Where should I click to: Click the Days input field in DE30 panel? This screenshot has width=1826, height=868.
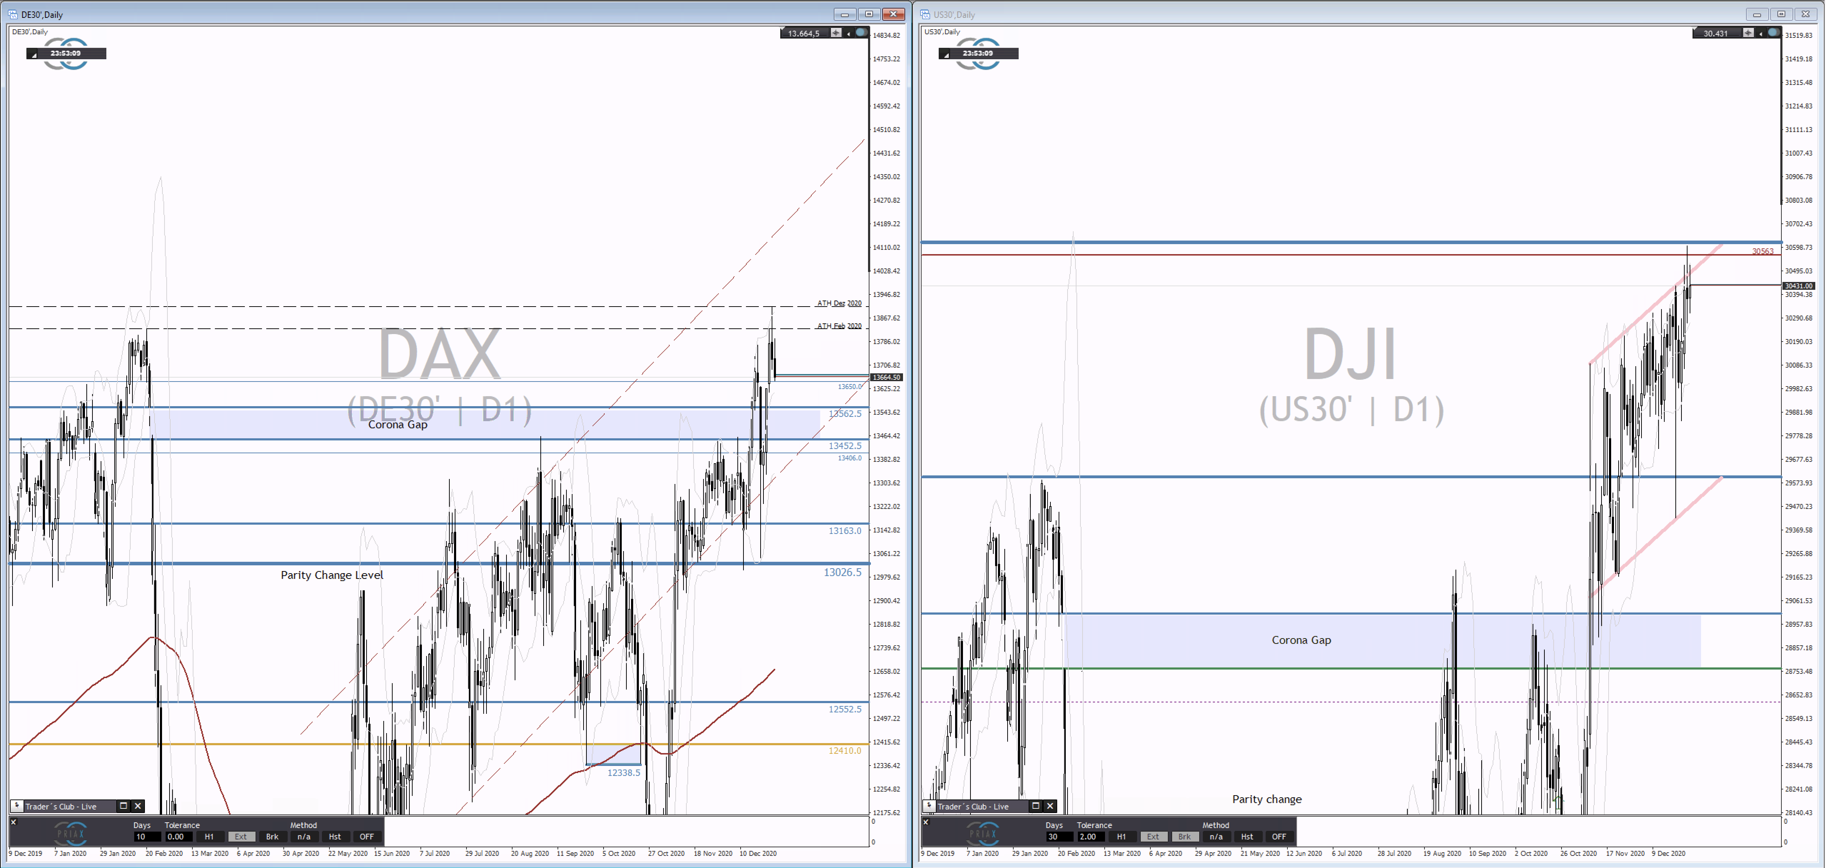[x=147, y=837]
